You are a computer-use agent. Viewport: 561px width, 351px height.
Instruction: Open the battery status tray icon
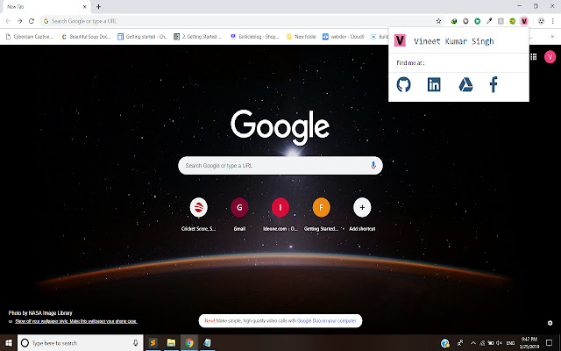[x=491, y=343]
